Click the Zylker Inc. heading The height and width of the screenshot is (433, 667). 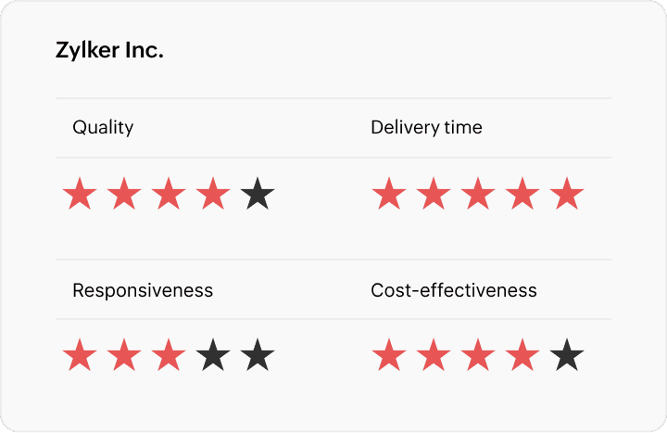(x=109, y=51)
